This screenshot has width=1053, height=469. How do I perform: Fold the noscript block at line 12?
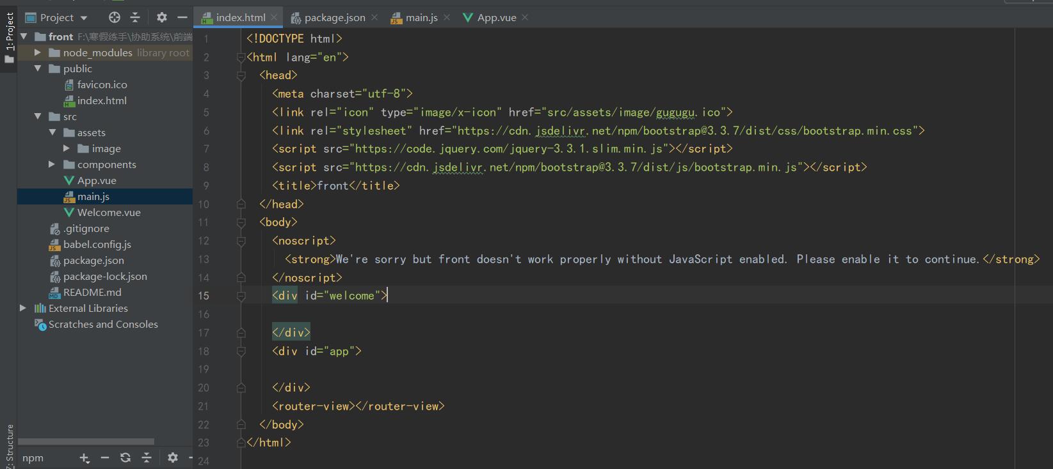point(241,241)
